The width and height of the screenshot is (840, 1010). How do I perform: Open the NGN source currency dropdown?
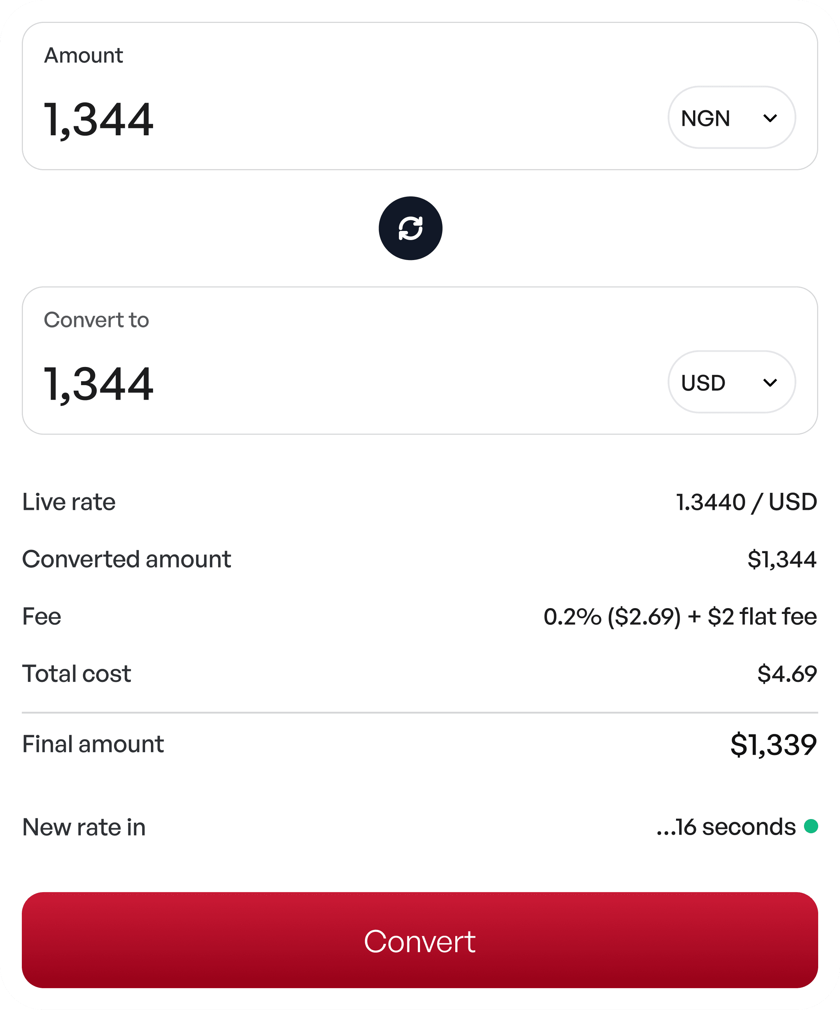[x=731, y=117]
